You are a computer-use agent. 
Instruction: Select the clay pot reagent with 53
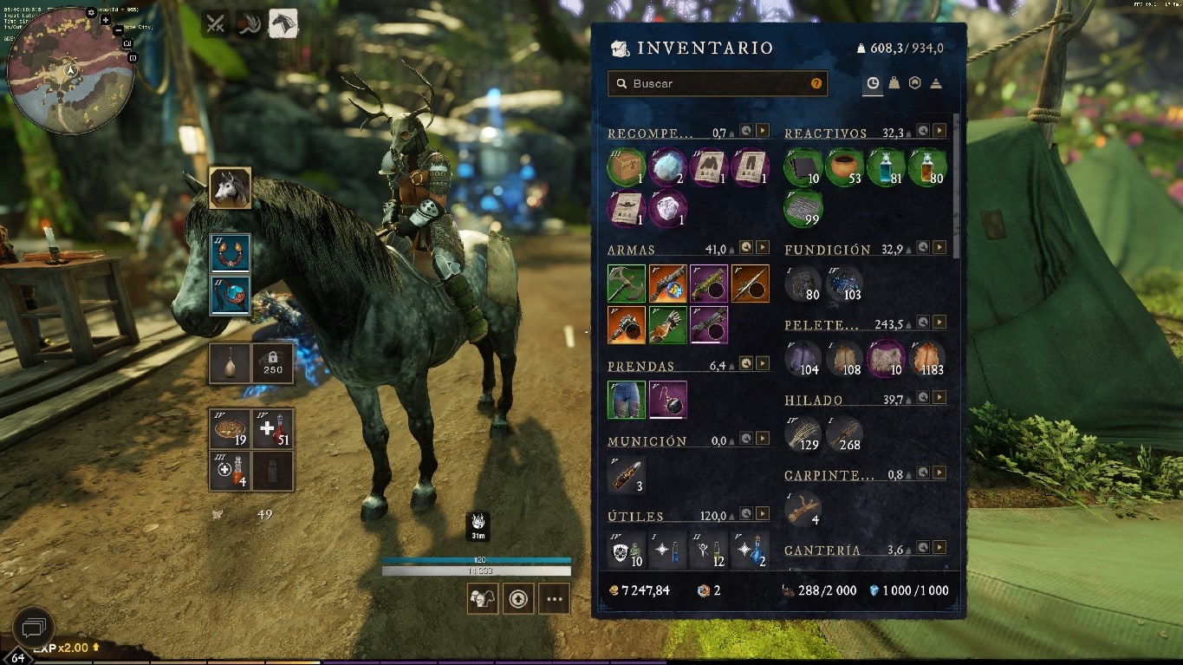coord(844,167)
